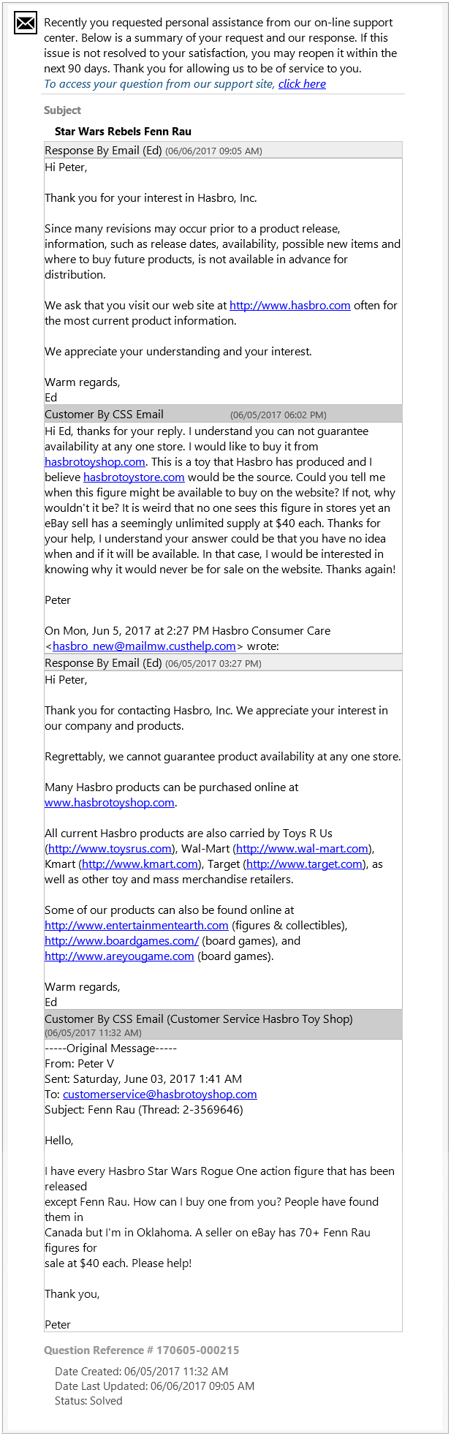Visit the http://www.boardgames.com/ link
The width and height of the screenshot is (451, 1436).
(x=121, y=941)
